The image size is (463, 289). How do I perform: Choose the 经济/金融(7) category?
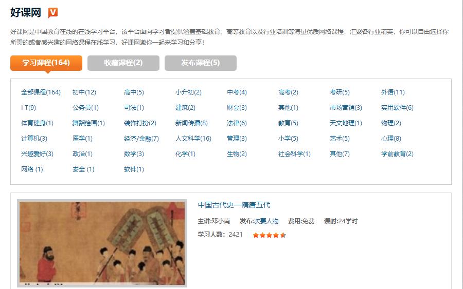(141, 139)
